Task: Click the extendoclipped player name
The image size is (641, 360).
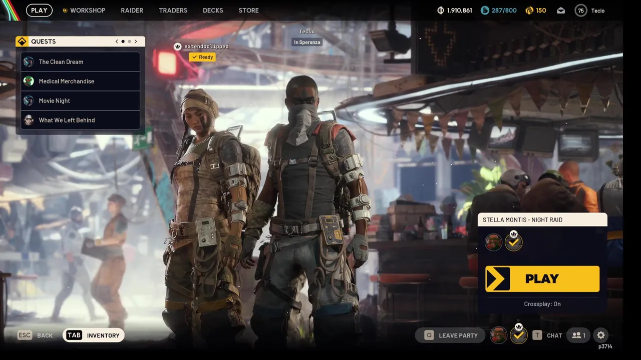Action: (x=206, y=46)
